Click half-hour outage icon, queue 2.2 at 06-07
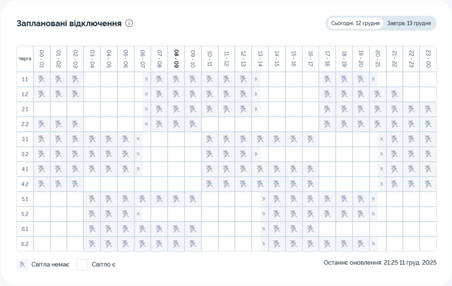 147,124
